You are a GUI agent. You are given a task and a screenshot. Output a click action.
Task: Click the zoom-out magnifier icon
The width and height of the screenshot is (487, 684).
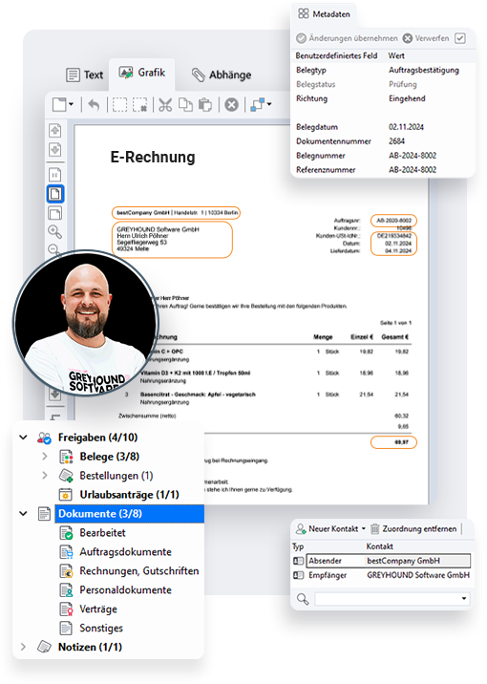pyautogui.click(x=54, y=249)
